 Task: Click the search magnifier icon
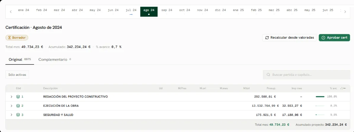point(268,75)
